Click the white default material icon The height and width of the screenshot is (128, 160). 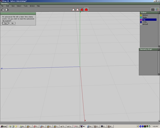coord(141,24)
